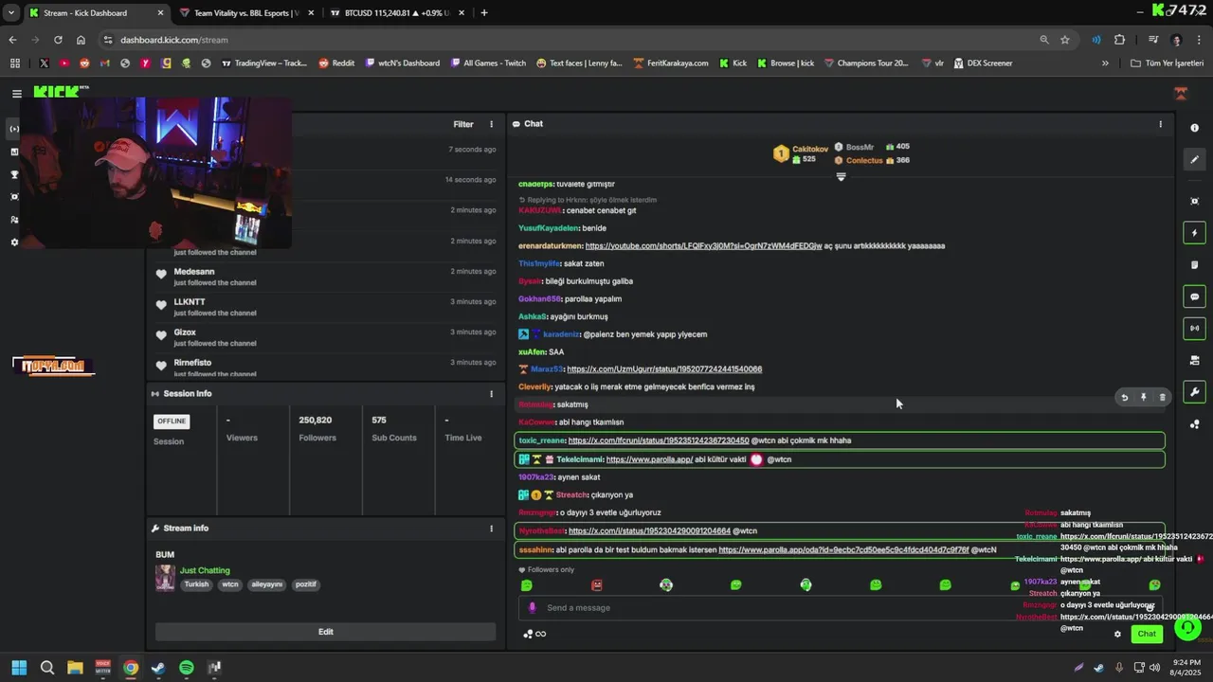The width and height of the screenshot is (1213, 682).
Task: Switch to Team Vitality vs. BBL Esports tab
Action: point(245,13)
